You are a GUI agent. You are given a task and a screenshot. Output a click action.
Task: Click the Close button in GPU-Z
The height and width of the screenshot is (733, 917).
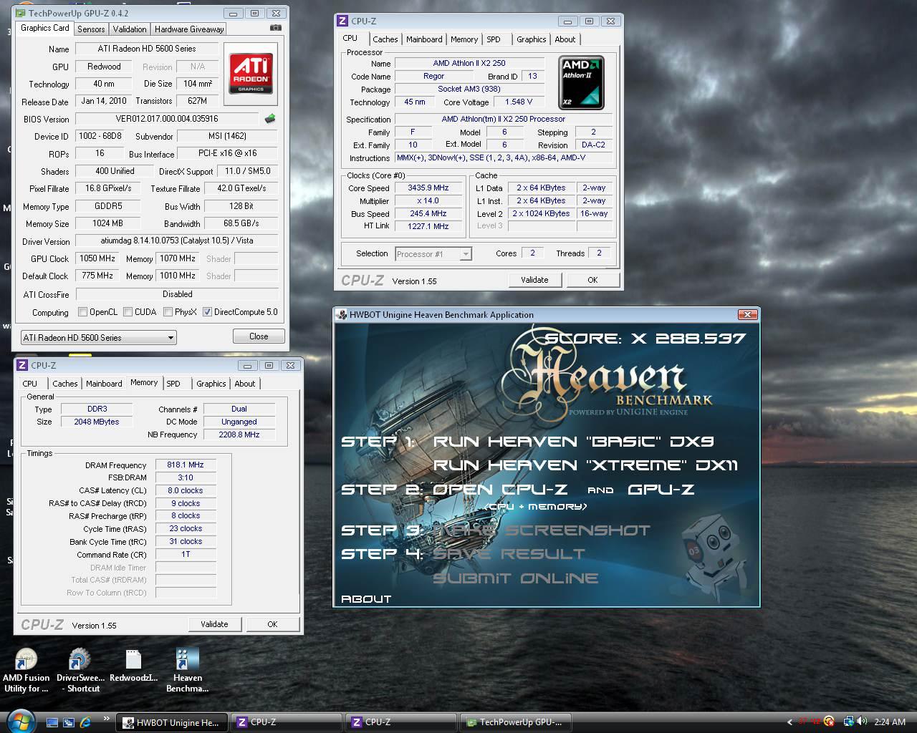259,336
